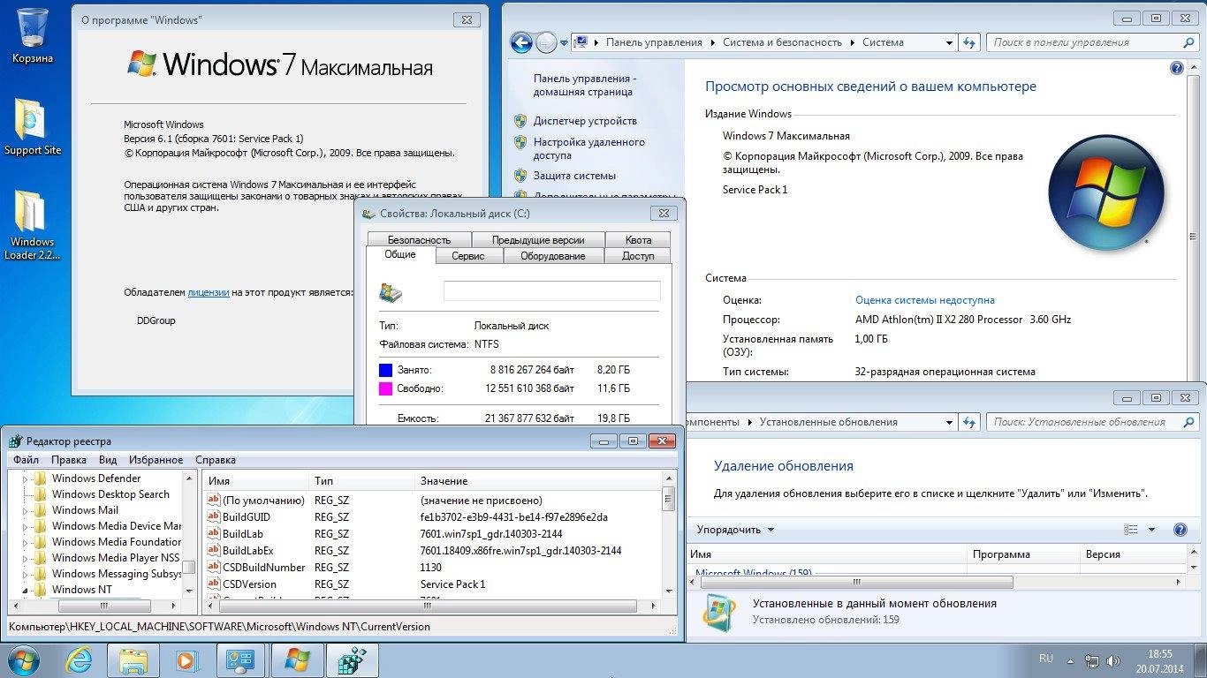Image resolution: width=1207 pixels, height=678 pixels.
Task: Click the disk volume label input field
Action: (x=552, y=290)
